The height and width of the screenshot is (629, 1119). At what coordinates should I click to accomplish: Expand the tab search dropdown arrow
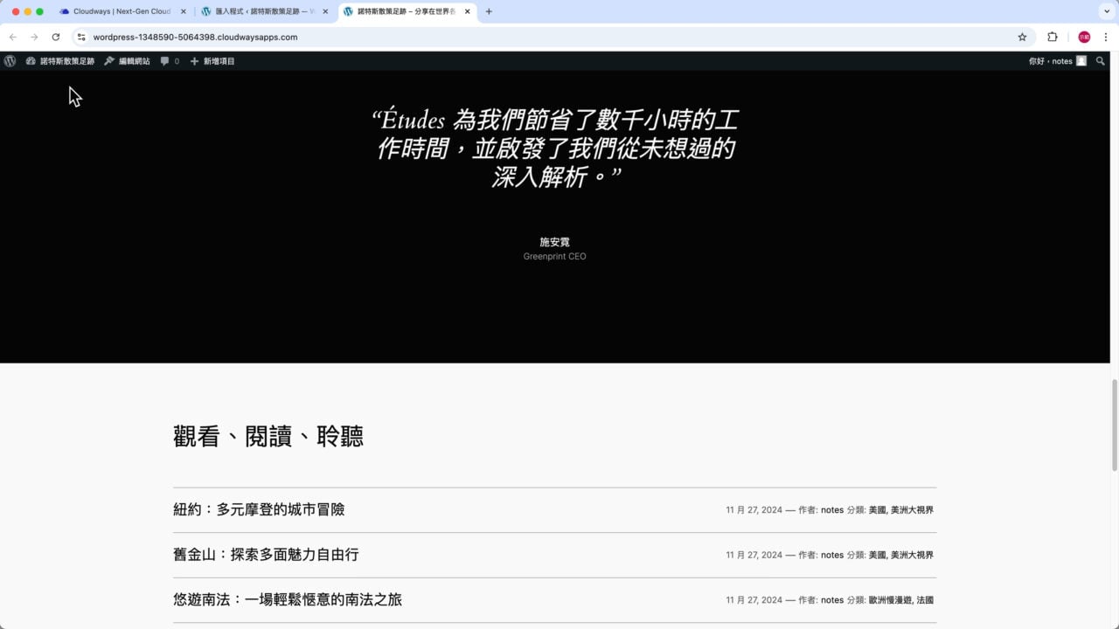pos(1106,11)
